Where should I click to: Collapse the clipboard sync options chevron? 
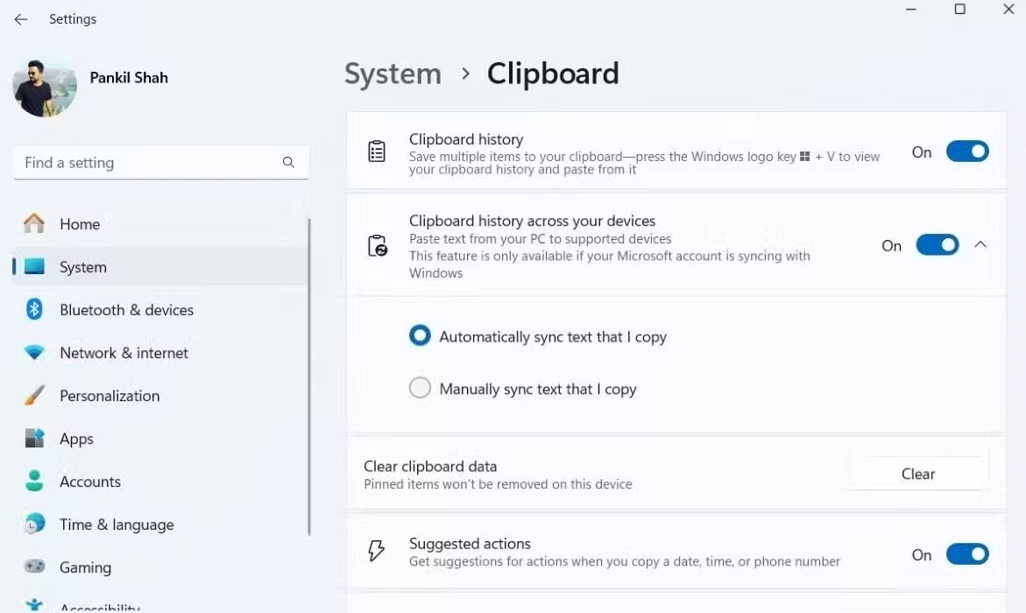(x=980, y=245)
